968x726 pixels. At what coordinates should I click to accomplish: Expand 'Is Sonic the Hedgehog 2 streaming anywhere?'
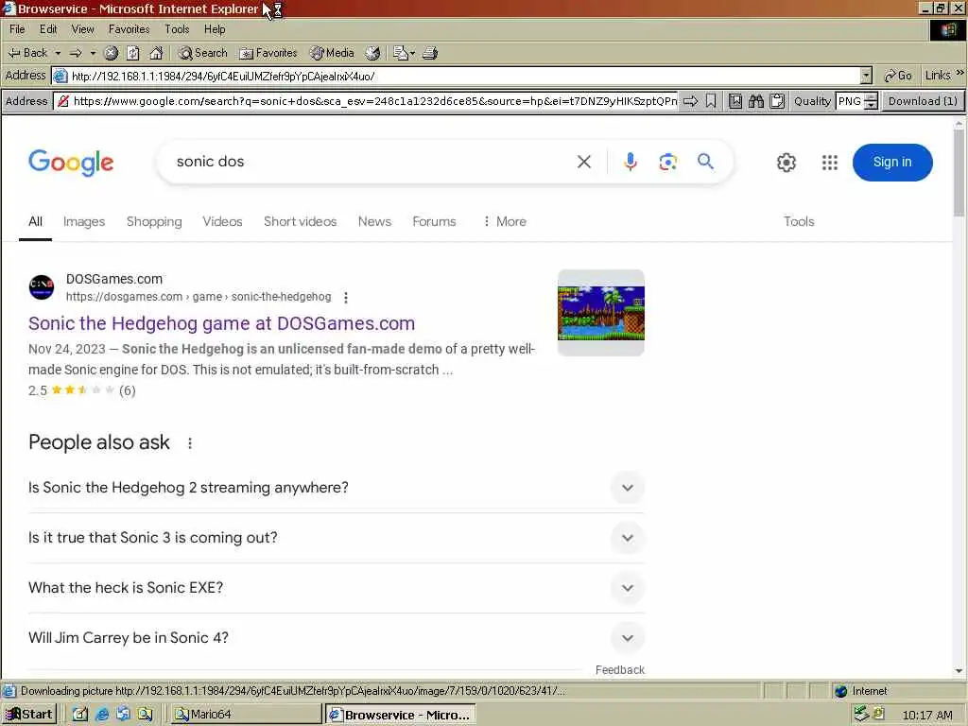point(336,488)
